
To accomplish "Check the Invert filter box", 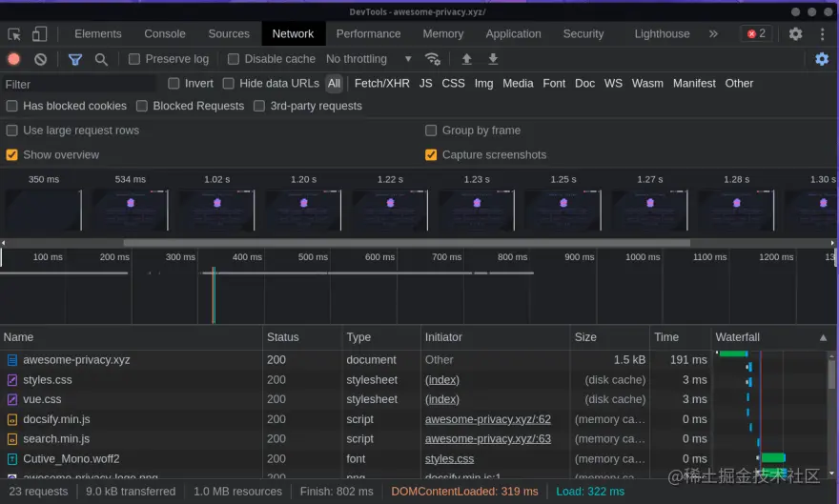I will [x=174, y=84].
